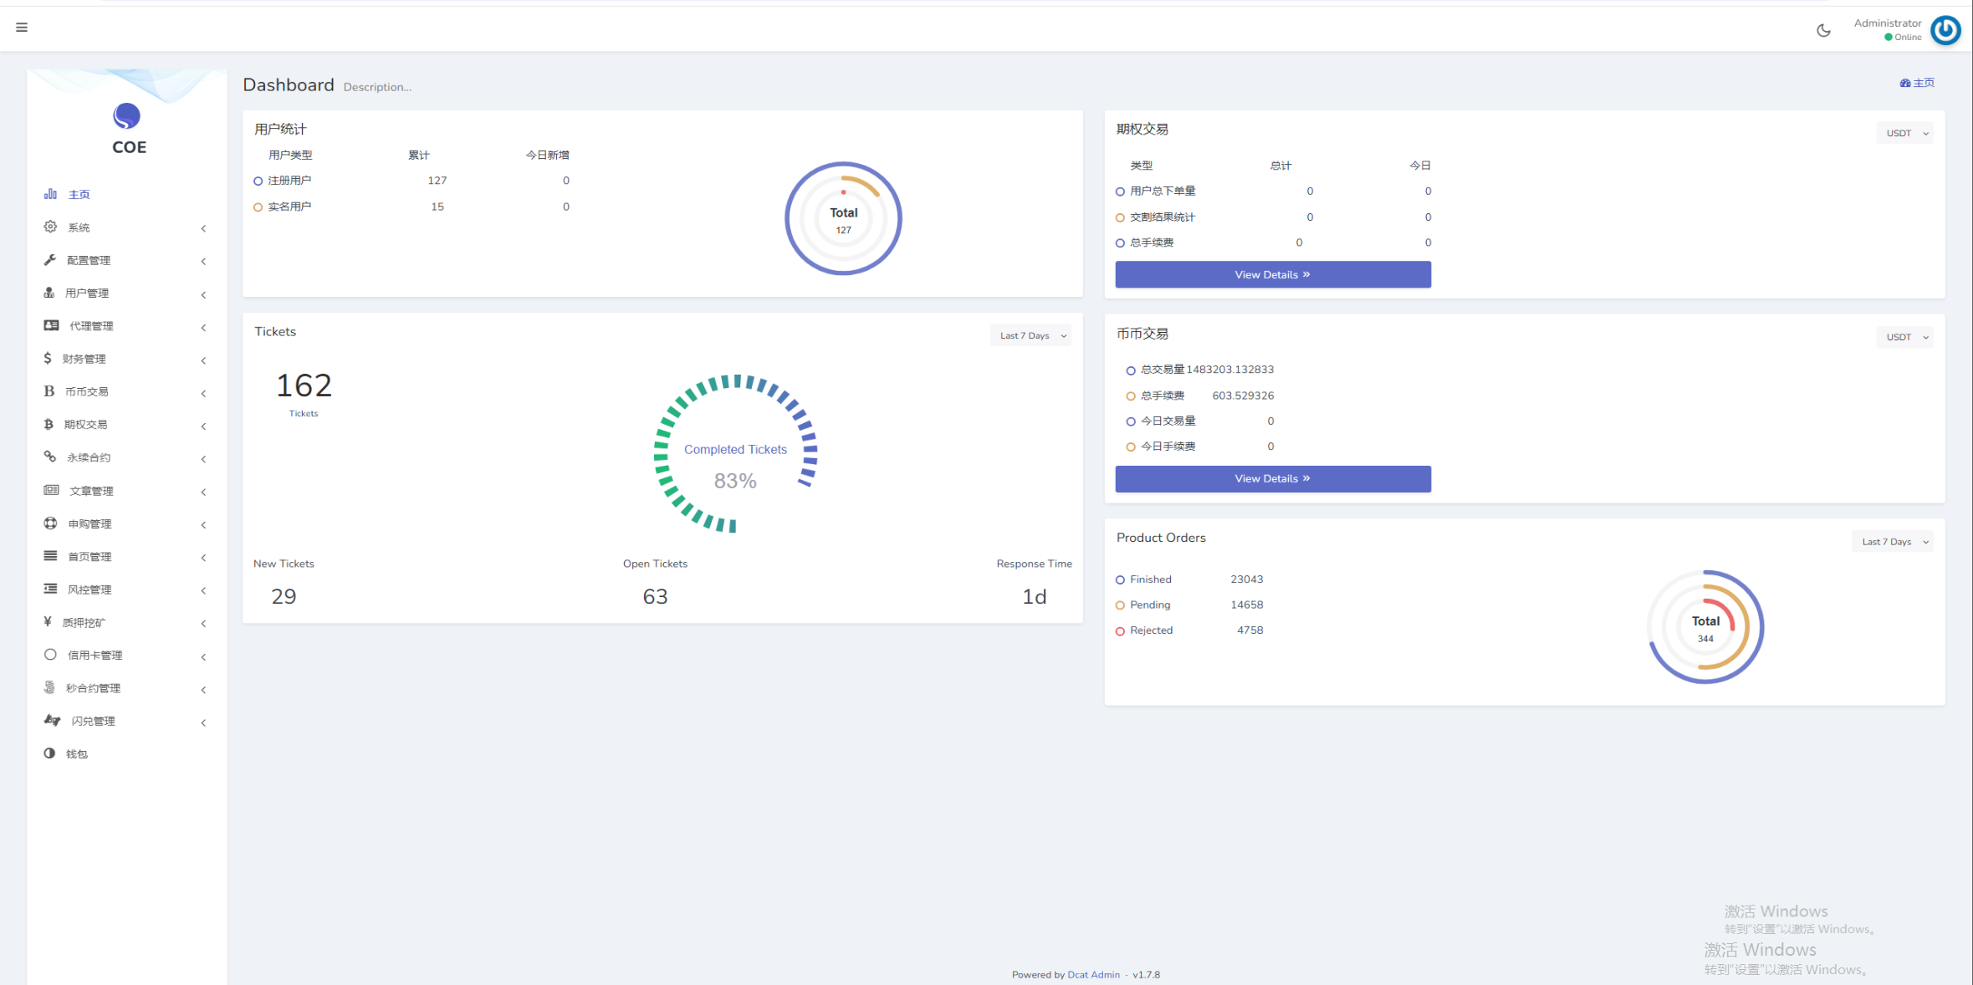1973x985 pixels.
Task: Click the bitcoin icon beside 期权交易
Action: coord(49,424)
